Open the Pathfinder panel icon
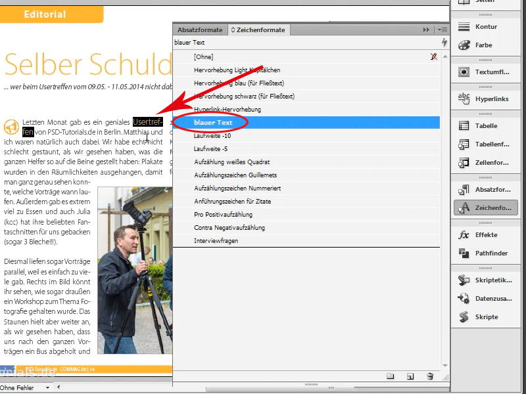Screen dimensions: 526x394 (464, 253)
